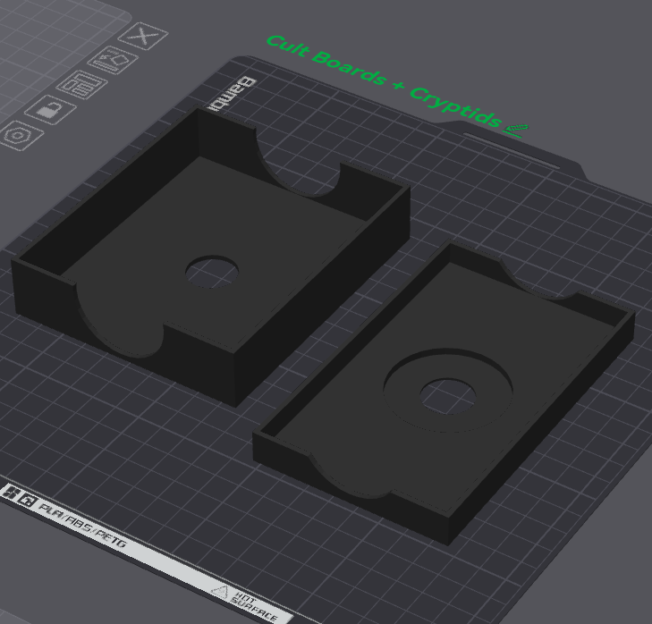Click the circular hole in the taller box floor
The width and height of the screenshot is (652, 624).
(213, 270)
